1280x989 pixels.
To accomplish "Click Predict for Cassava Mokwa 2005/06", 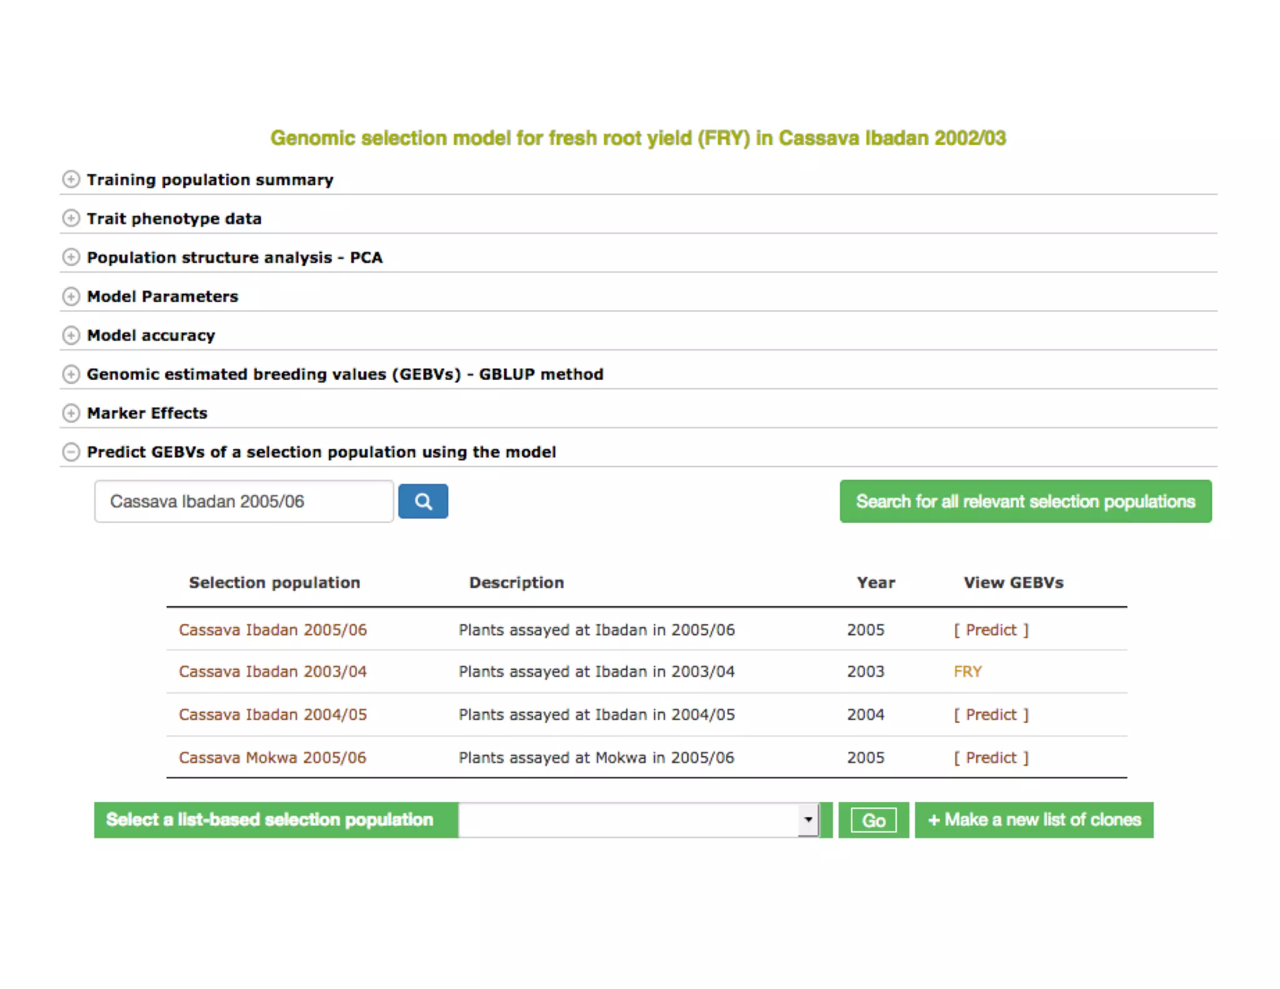I will pos(991,758).
